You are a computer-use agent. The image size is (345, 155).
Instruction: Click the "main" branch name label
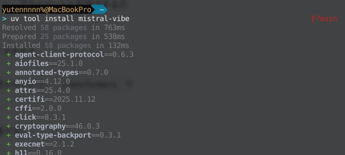point(328,19)
